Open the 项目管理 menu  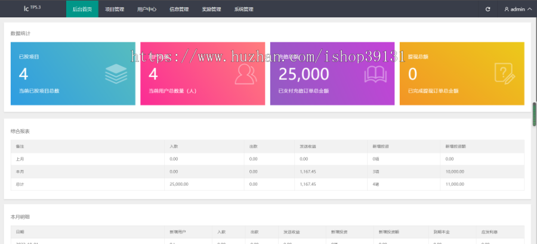coord(115,9)
